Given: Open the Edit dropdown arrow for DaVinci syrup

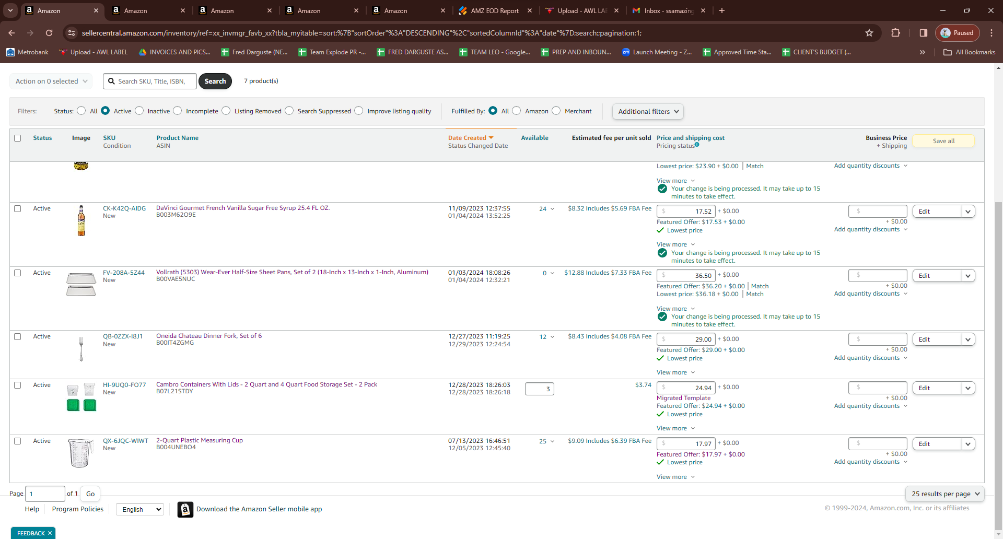Looking at the screenshot, I should (968, 212).
